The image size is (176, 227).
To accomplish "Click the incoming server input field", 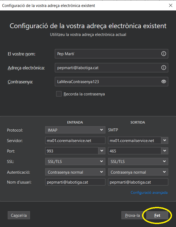I will [x=75, y=140].
